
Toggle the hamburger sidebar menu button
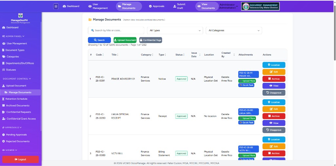(56, 6)
